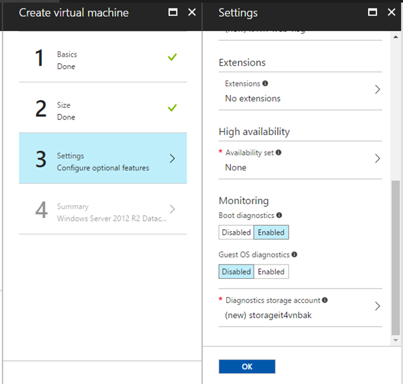
Task: Maximize the Settings blade
Action: click(372, 12)
